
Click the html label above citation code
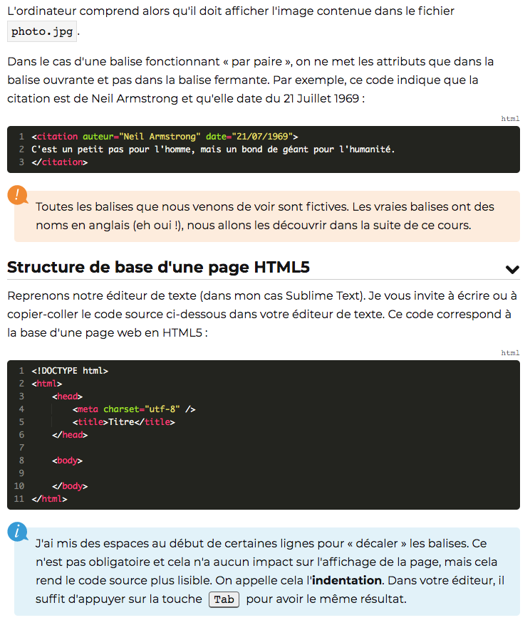510,119
